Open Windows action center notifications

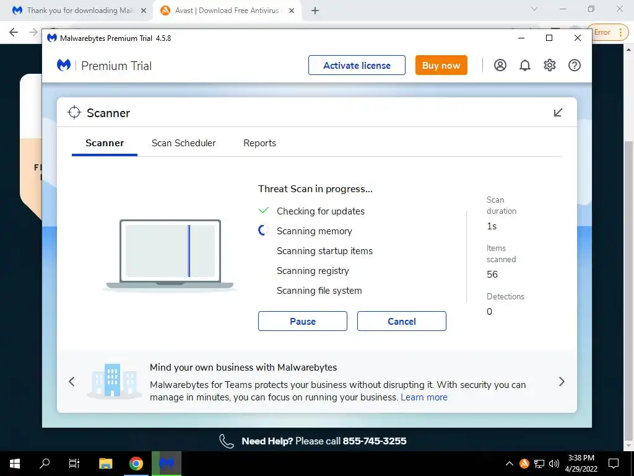click(614, 464)
